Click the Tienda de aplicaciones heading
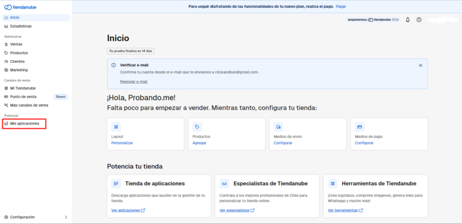The image size is (462, 224). 155,184
